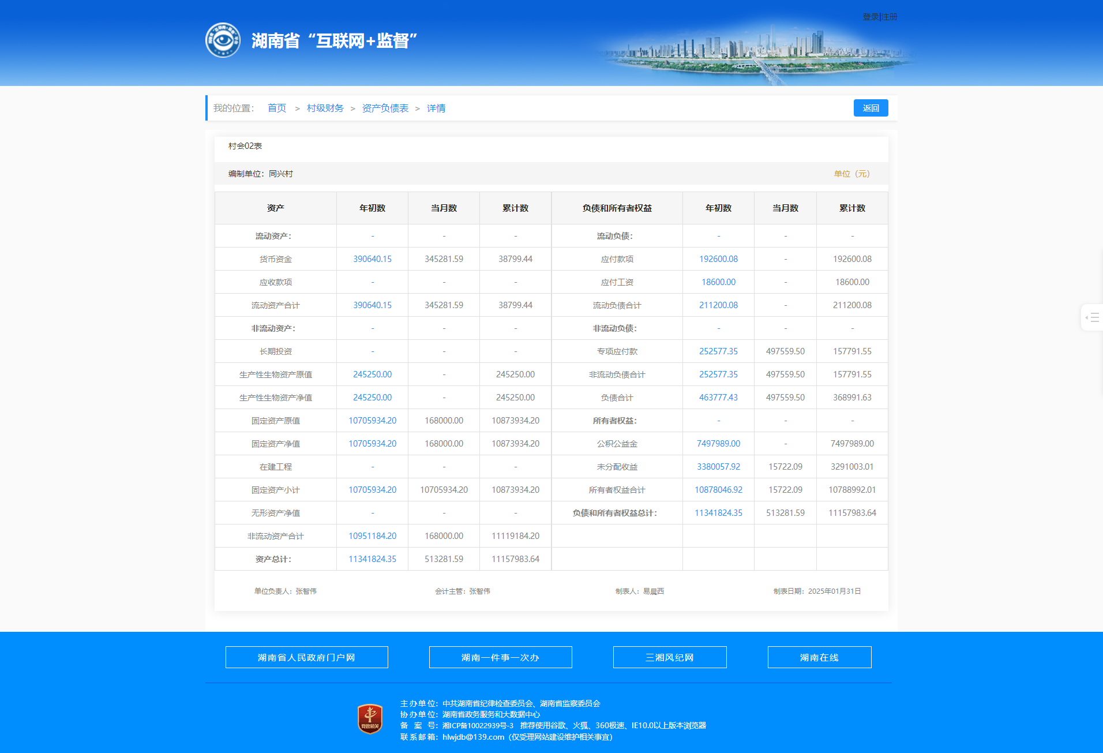Go to 首页 in the breadcrumb
This screenshot has height=753, width=1103.
[x=277, y=108]
